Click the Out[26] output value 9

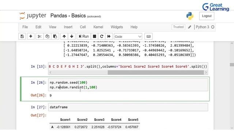[50, 95]
